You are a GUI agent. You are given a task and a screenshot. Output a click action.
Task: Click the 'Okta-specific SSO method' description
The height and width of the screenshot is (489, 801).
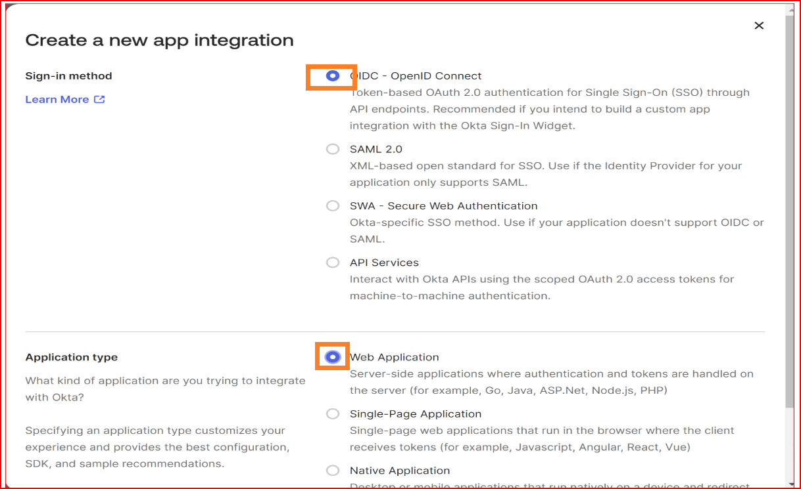point(557,231)
